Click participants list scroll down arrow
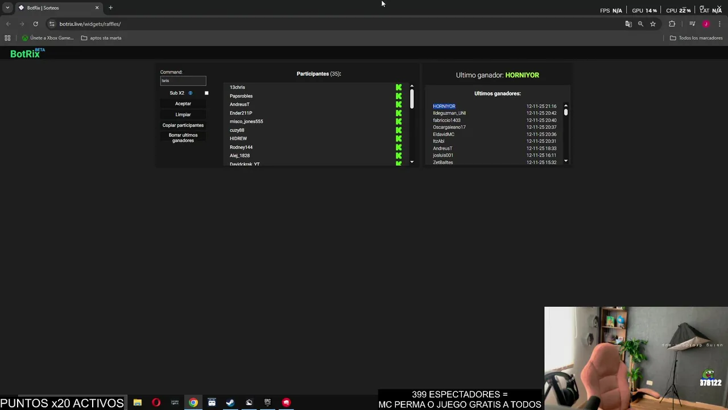 click(412, 162)
